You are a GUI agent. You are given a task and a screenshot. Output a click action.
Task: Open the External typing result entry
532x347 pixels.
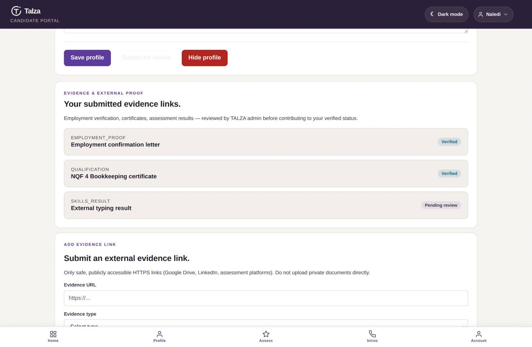tap(266, 205)
